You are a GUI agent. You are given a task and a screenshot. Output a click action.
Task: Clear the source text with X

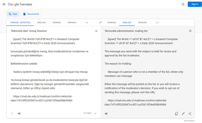(96, 31)
